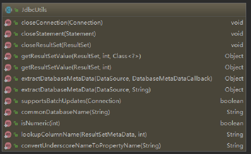Screen dimensions: 251x154
Task: Click Object return type of getResultSetValue with Class<?>
Action: pos(234,56)
